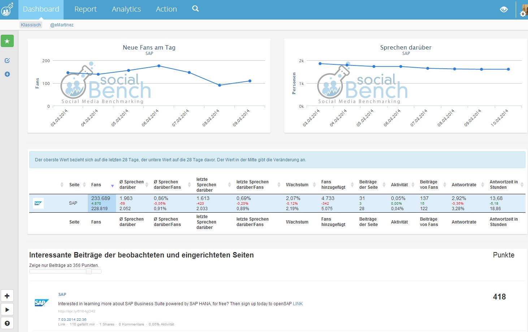528x332 pixels.
Task: Toggle the eye visibility icon in navbar
Action: click(504, 9)
